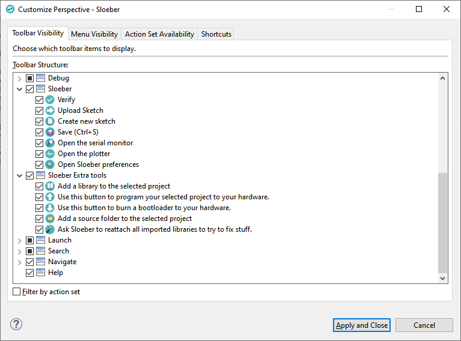Screen dimensions: 461x341
Task: Select 'Ask Sloeber to reattach all imported libraries' row
Action: (154, 229)
